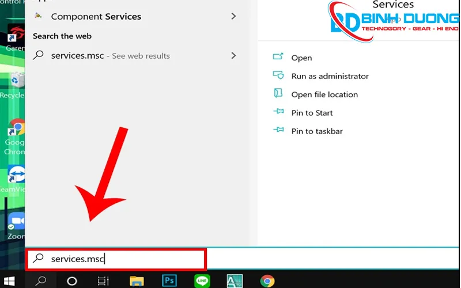This screenshot has width=461, height=288.
Task: Choose Run as administrator
Action: pos(330,76)
